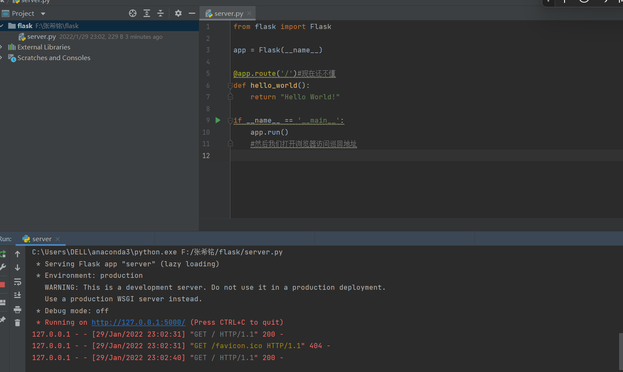Select External Libraries tree item
Screen dimensions: 623x372
pyautogui.click(x=44, y=47)
